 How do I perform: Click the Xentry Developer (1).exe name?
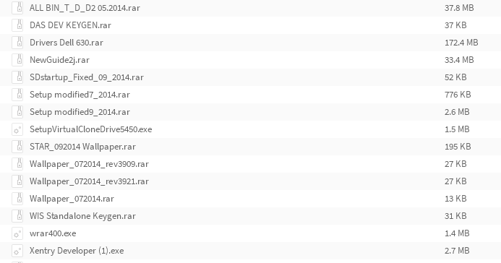[77, 251]
